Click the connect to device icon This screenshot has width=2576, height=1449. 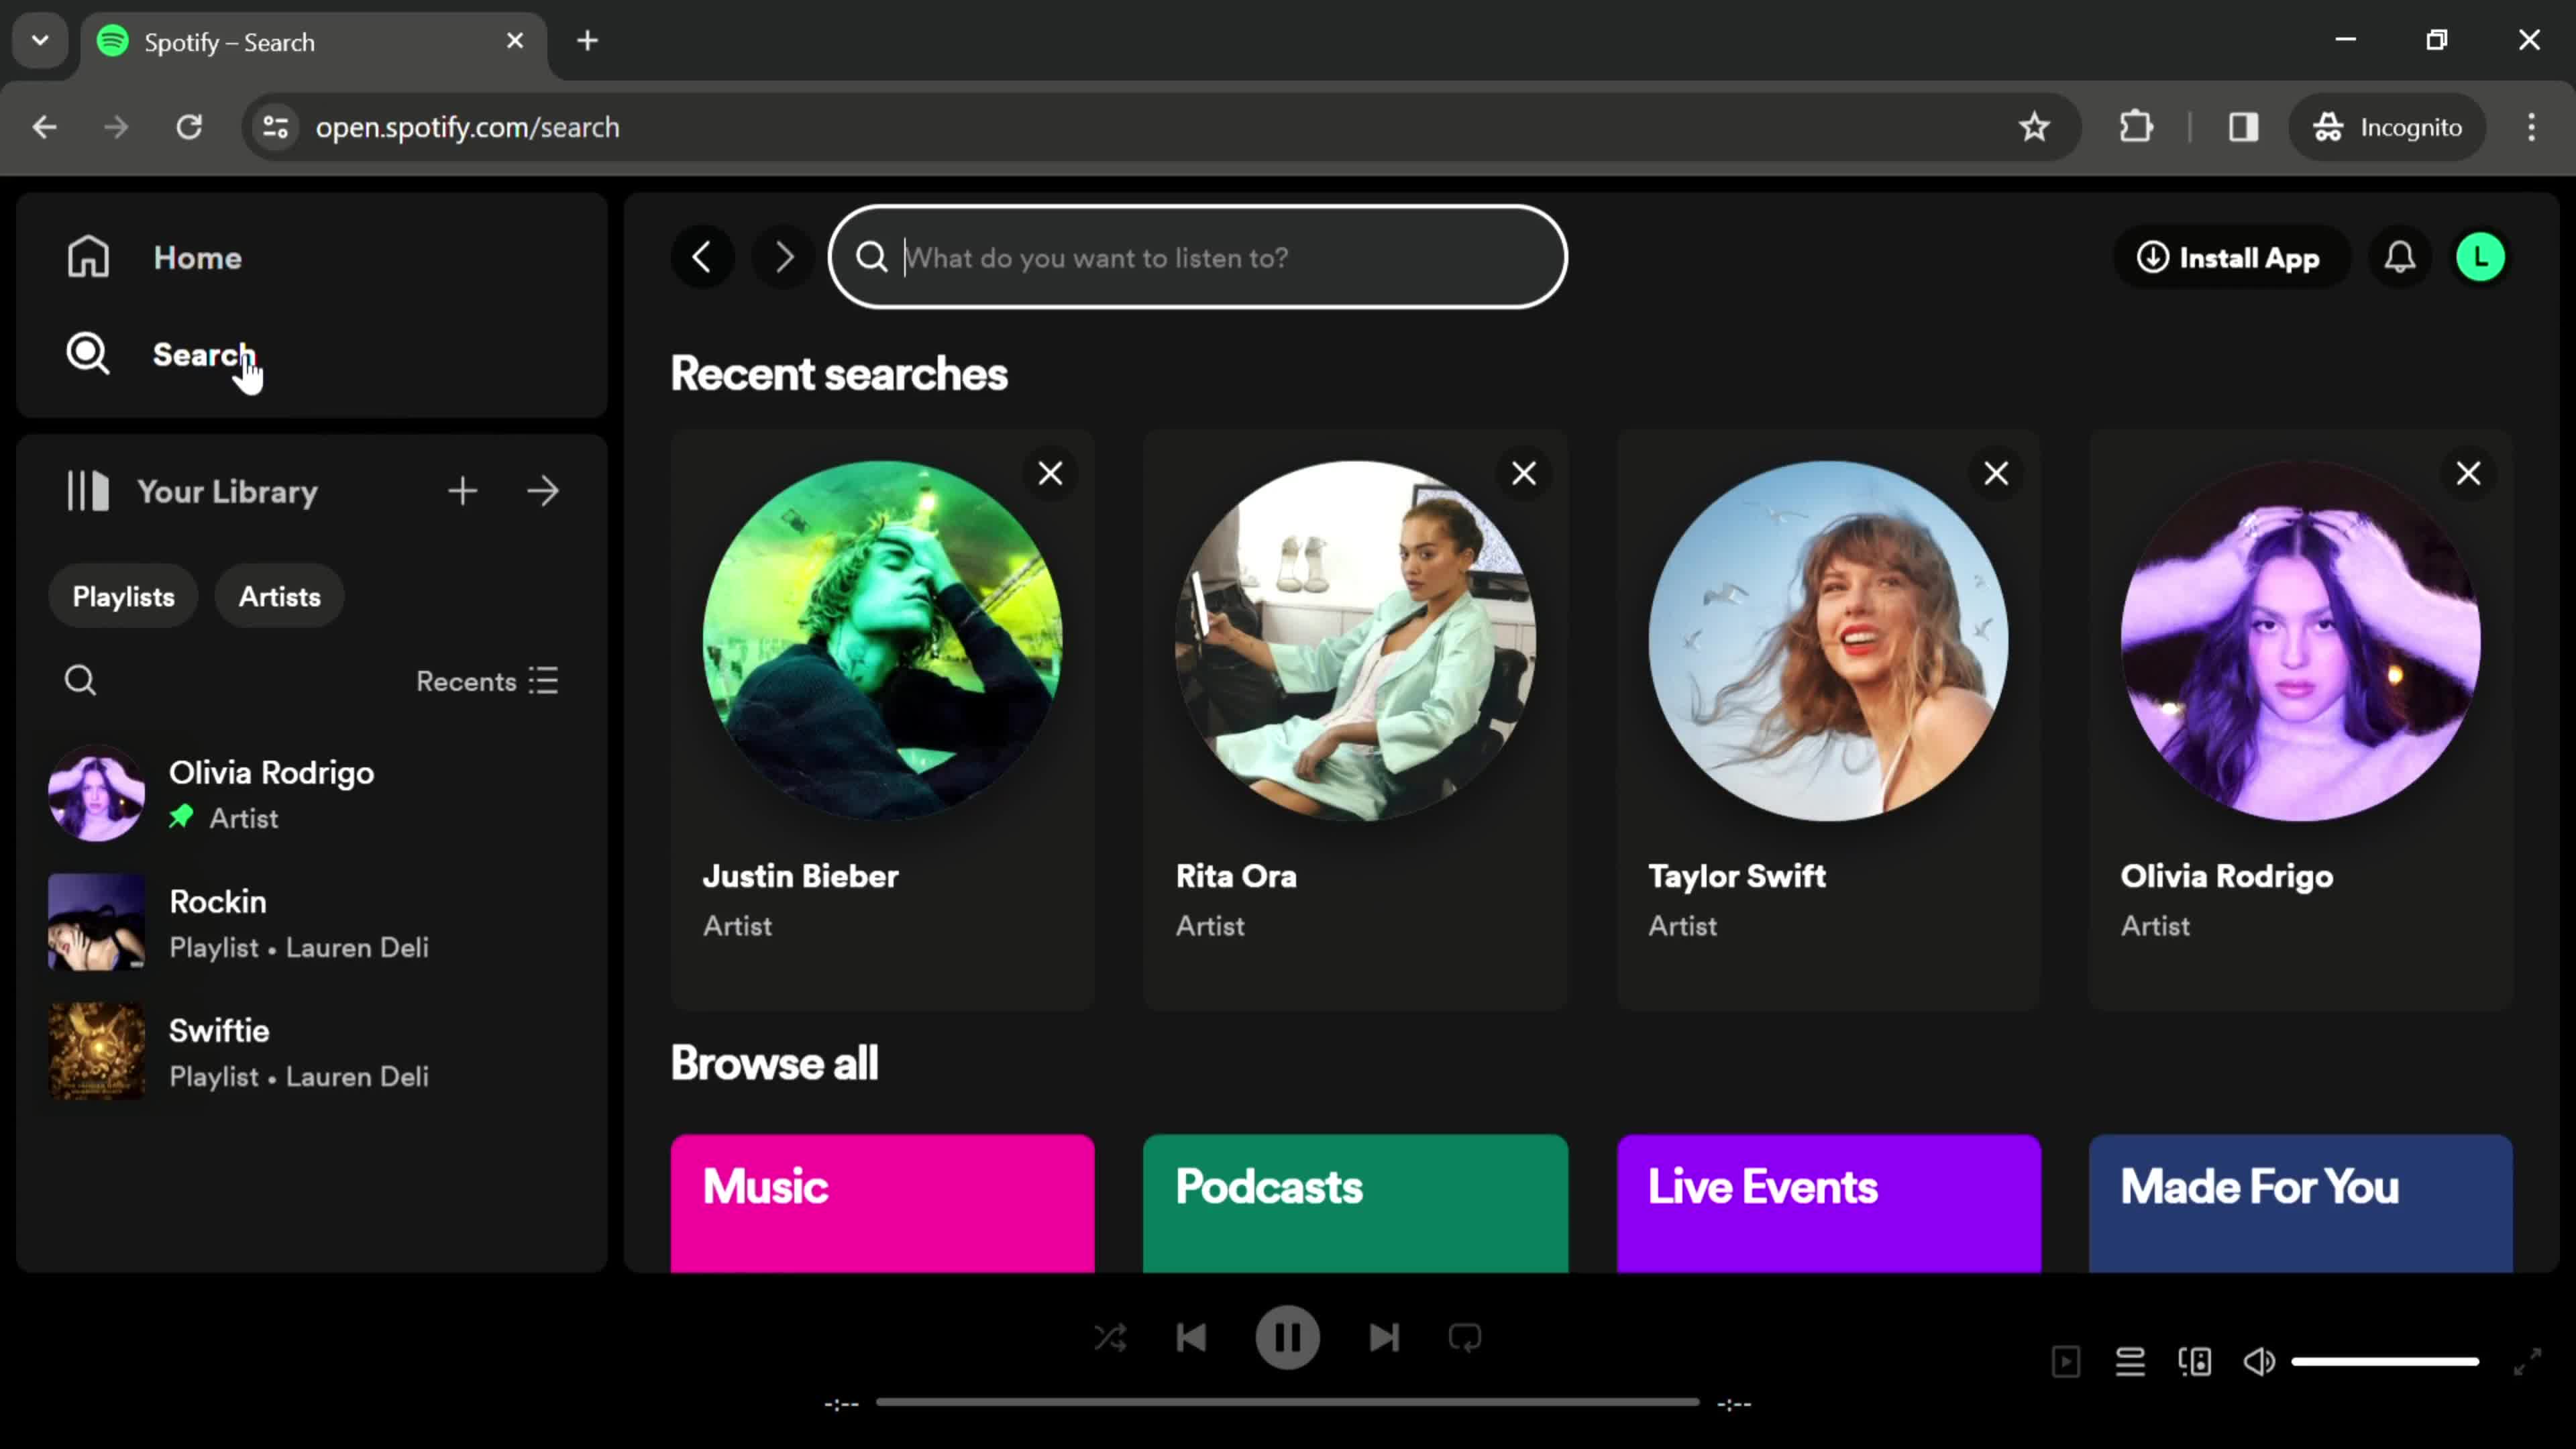2196,1360
